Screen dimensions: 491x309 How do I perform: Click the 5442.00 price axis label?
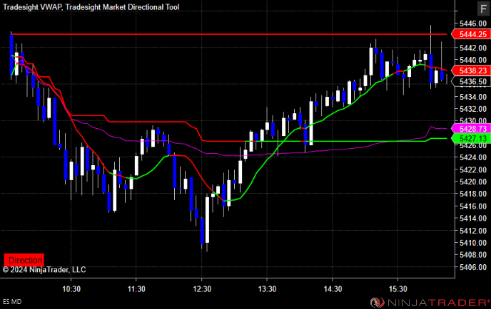tap(473, 48)
